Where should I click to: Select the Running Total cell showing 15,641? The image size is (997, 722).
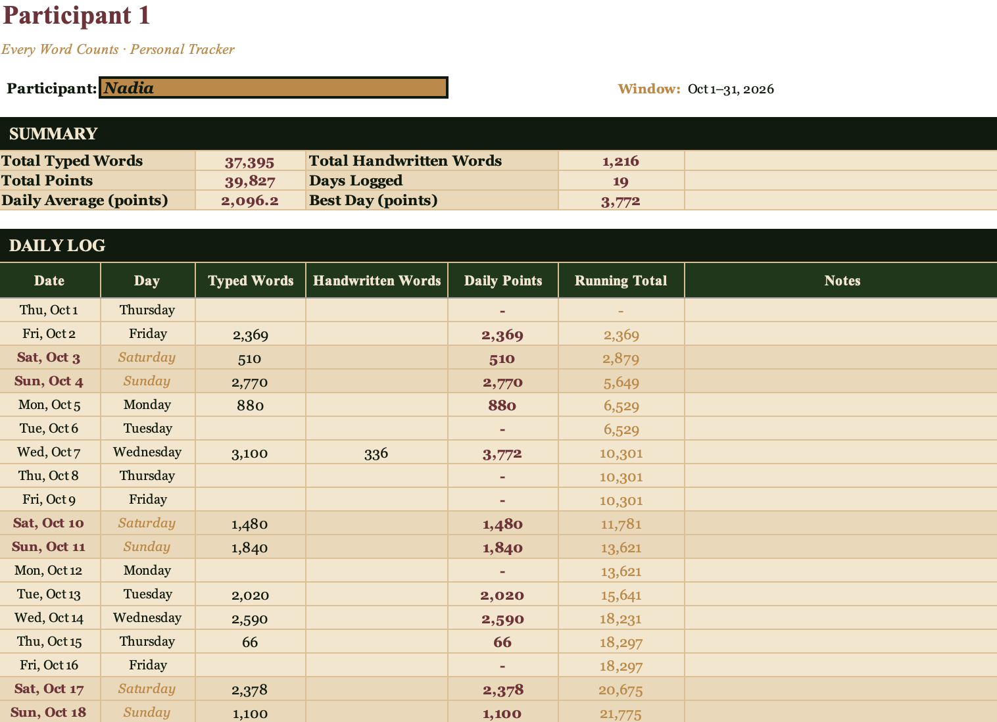[x=621, y=594]
